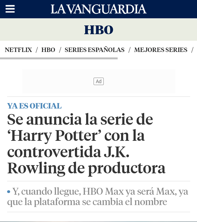This screenshot has width=197, height=222.
Task: Click the YA ES OFICIAL kicker
Action: pyautogui.click(x=34, y=106)
